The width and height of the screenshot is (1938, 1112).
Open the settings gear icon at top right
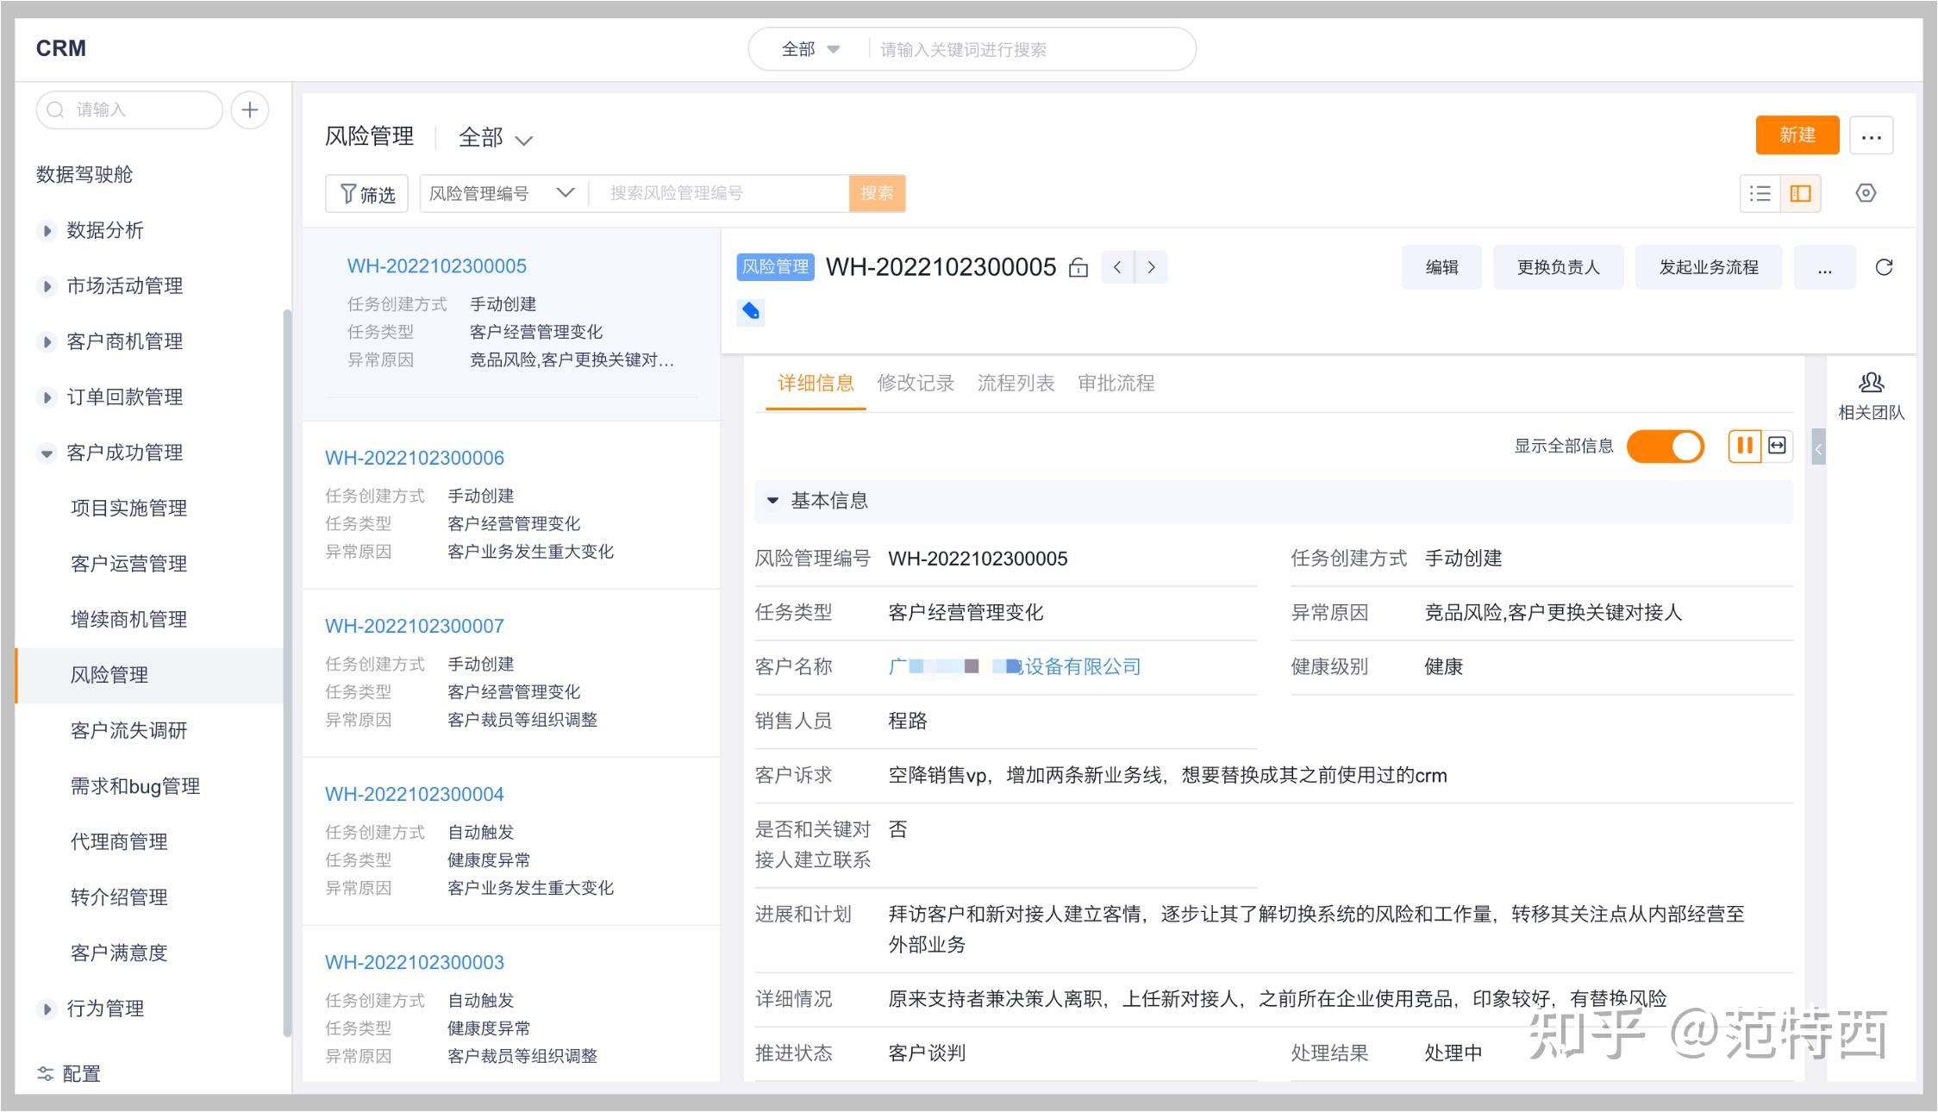coord(1866,193)
